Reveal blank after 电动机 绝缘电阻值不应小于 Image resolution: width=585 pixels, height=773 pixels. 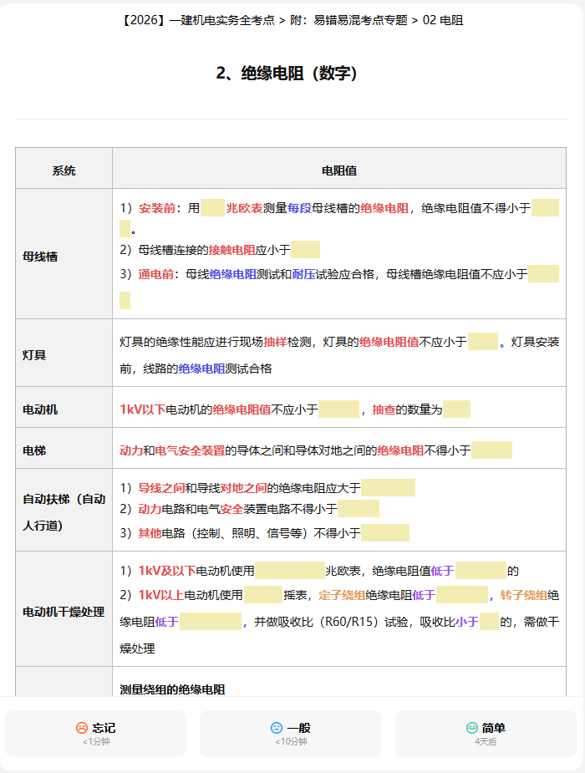click(338, 409)
